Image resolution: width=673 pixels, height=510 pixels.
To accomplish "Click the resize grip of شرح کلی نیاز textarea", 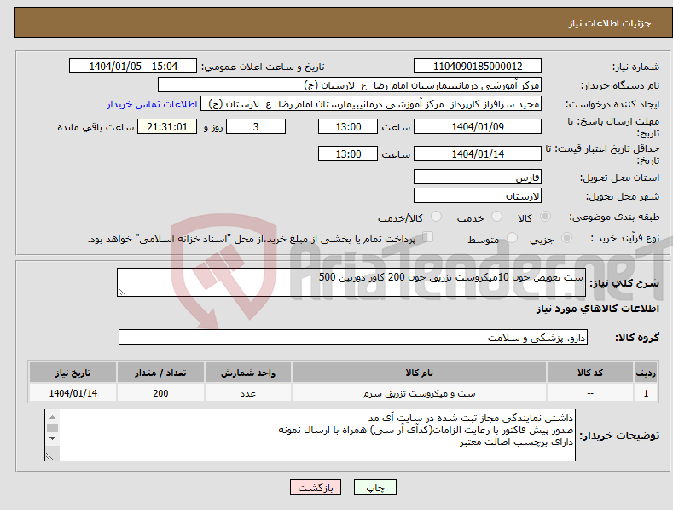I will (x=122, y=292).
